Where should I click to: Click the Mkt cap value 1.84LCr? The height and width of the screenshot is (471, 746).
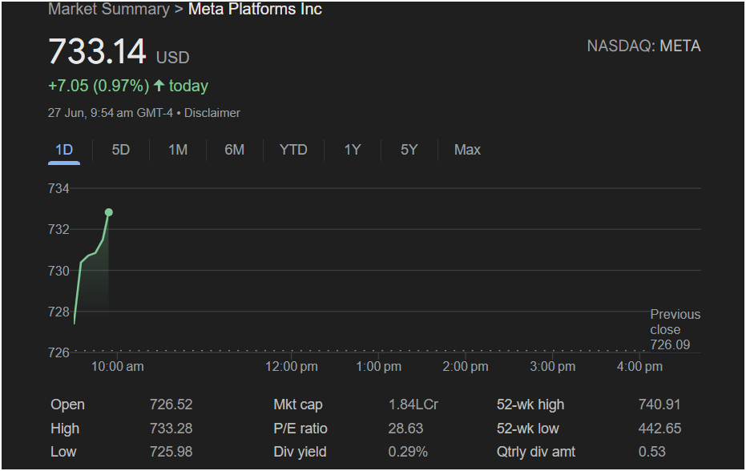coord(413,405)
